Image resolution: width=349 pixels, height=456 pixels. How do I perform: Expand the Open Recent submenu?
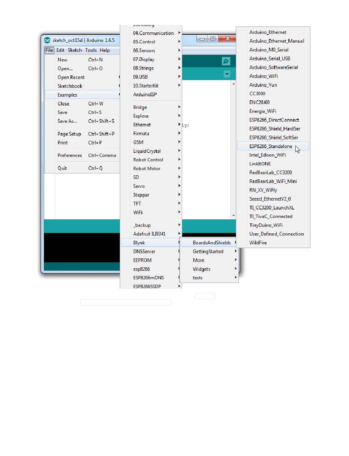(x=83, y=77)
